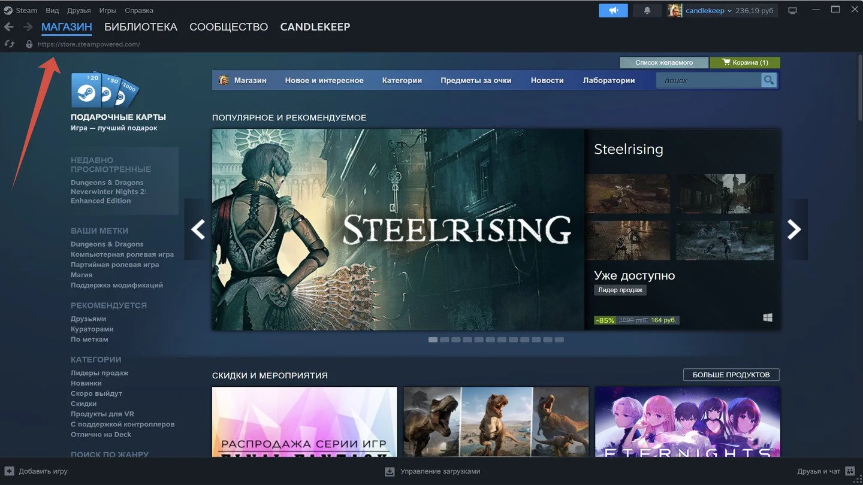Open the Скидки category link
This screenshot has height=485, width=863.
pos(83,404)
